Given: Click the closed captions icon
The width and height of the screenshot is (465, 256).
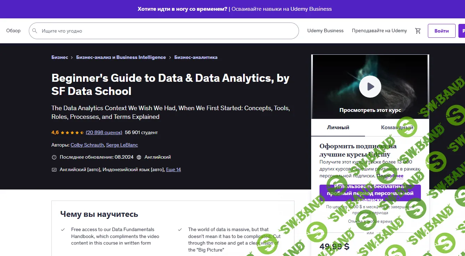Looking at the screenshot, I should [x=54, y=170].
